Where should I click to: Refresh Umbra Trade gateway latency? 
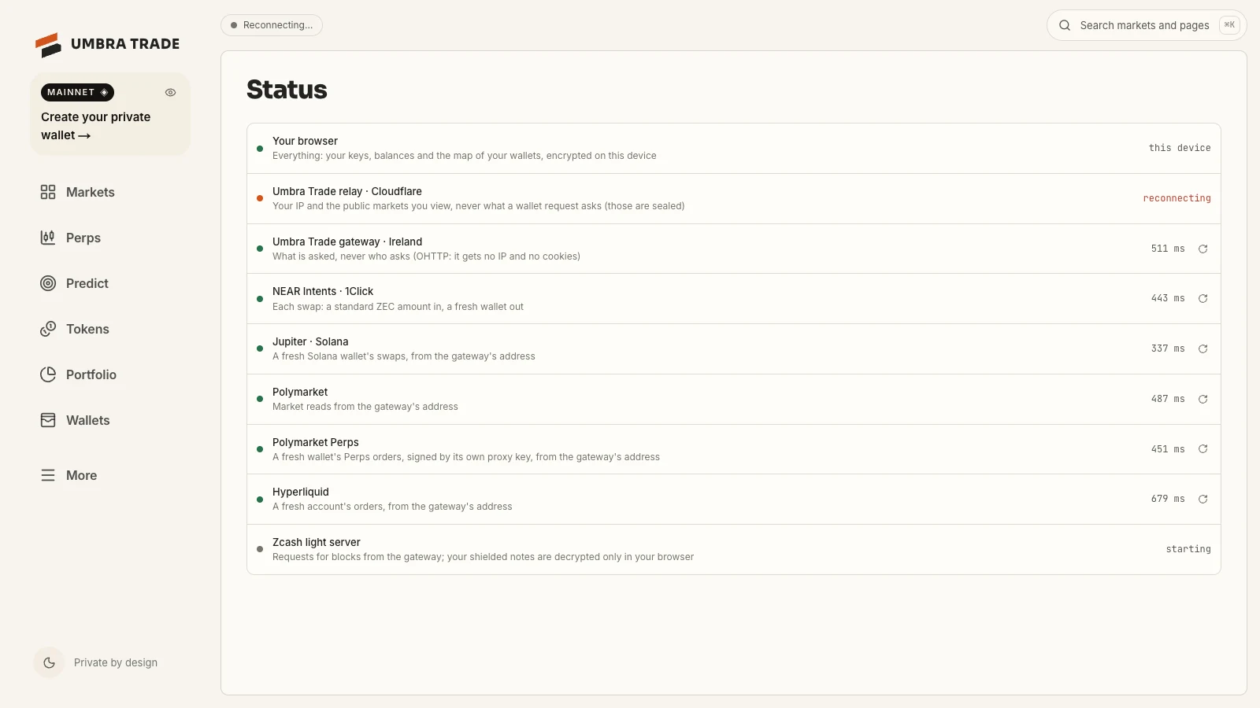[1203, 249]
